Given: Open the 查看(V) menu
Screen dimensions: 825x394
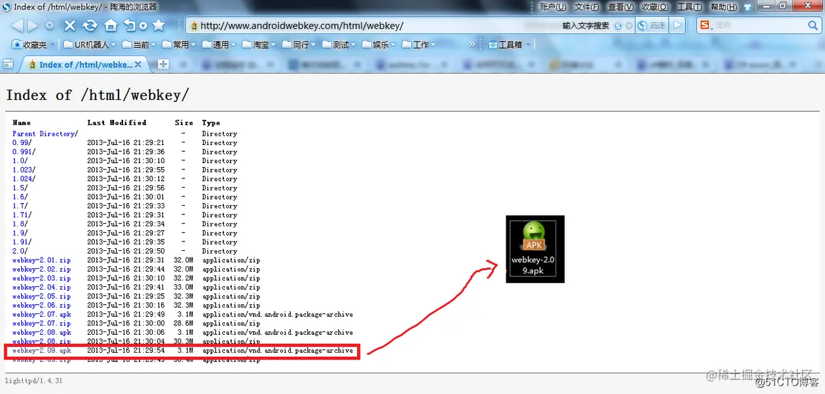Looking at the screenshot, I should click(621, 7).
